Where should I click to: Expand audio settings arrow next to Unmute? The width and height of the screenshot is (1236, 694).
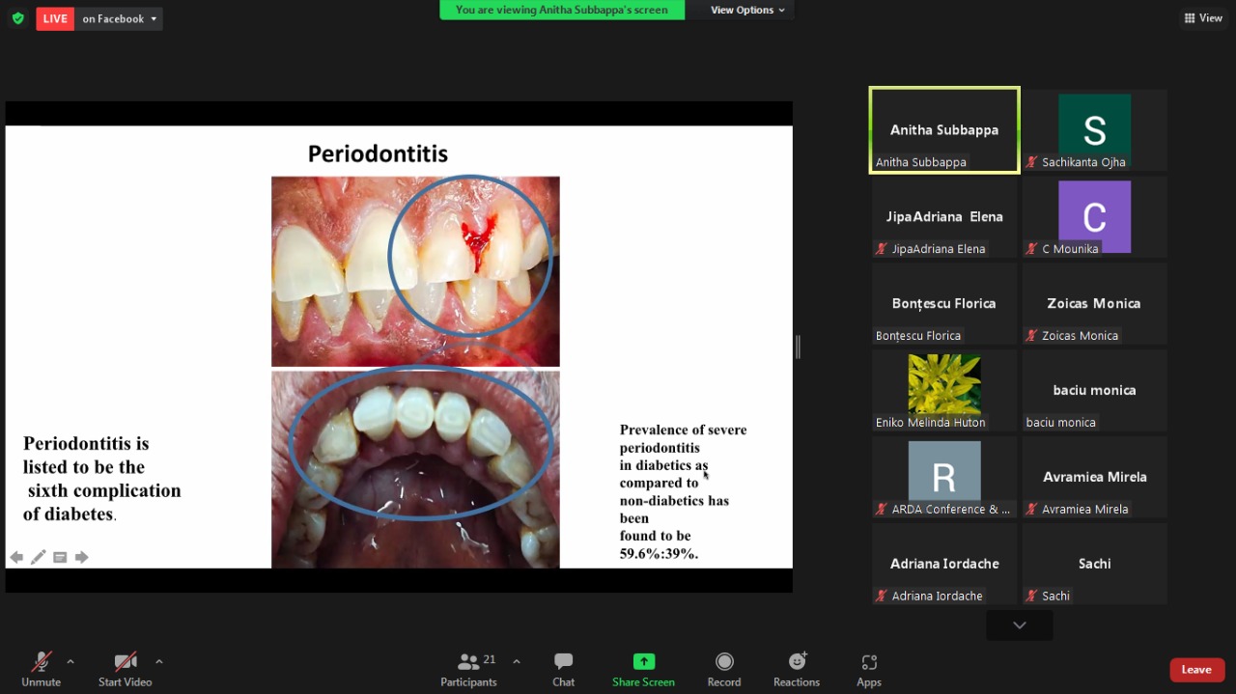click(x=70, y=661)
